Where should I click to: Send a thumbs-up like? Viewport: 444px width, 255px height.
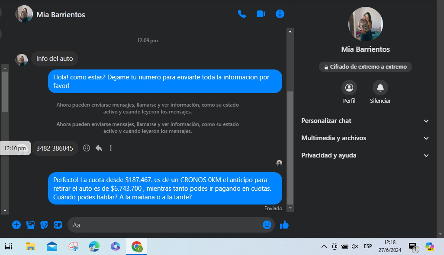pyautogui.click(x=284, y=225)
